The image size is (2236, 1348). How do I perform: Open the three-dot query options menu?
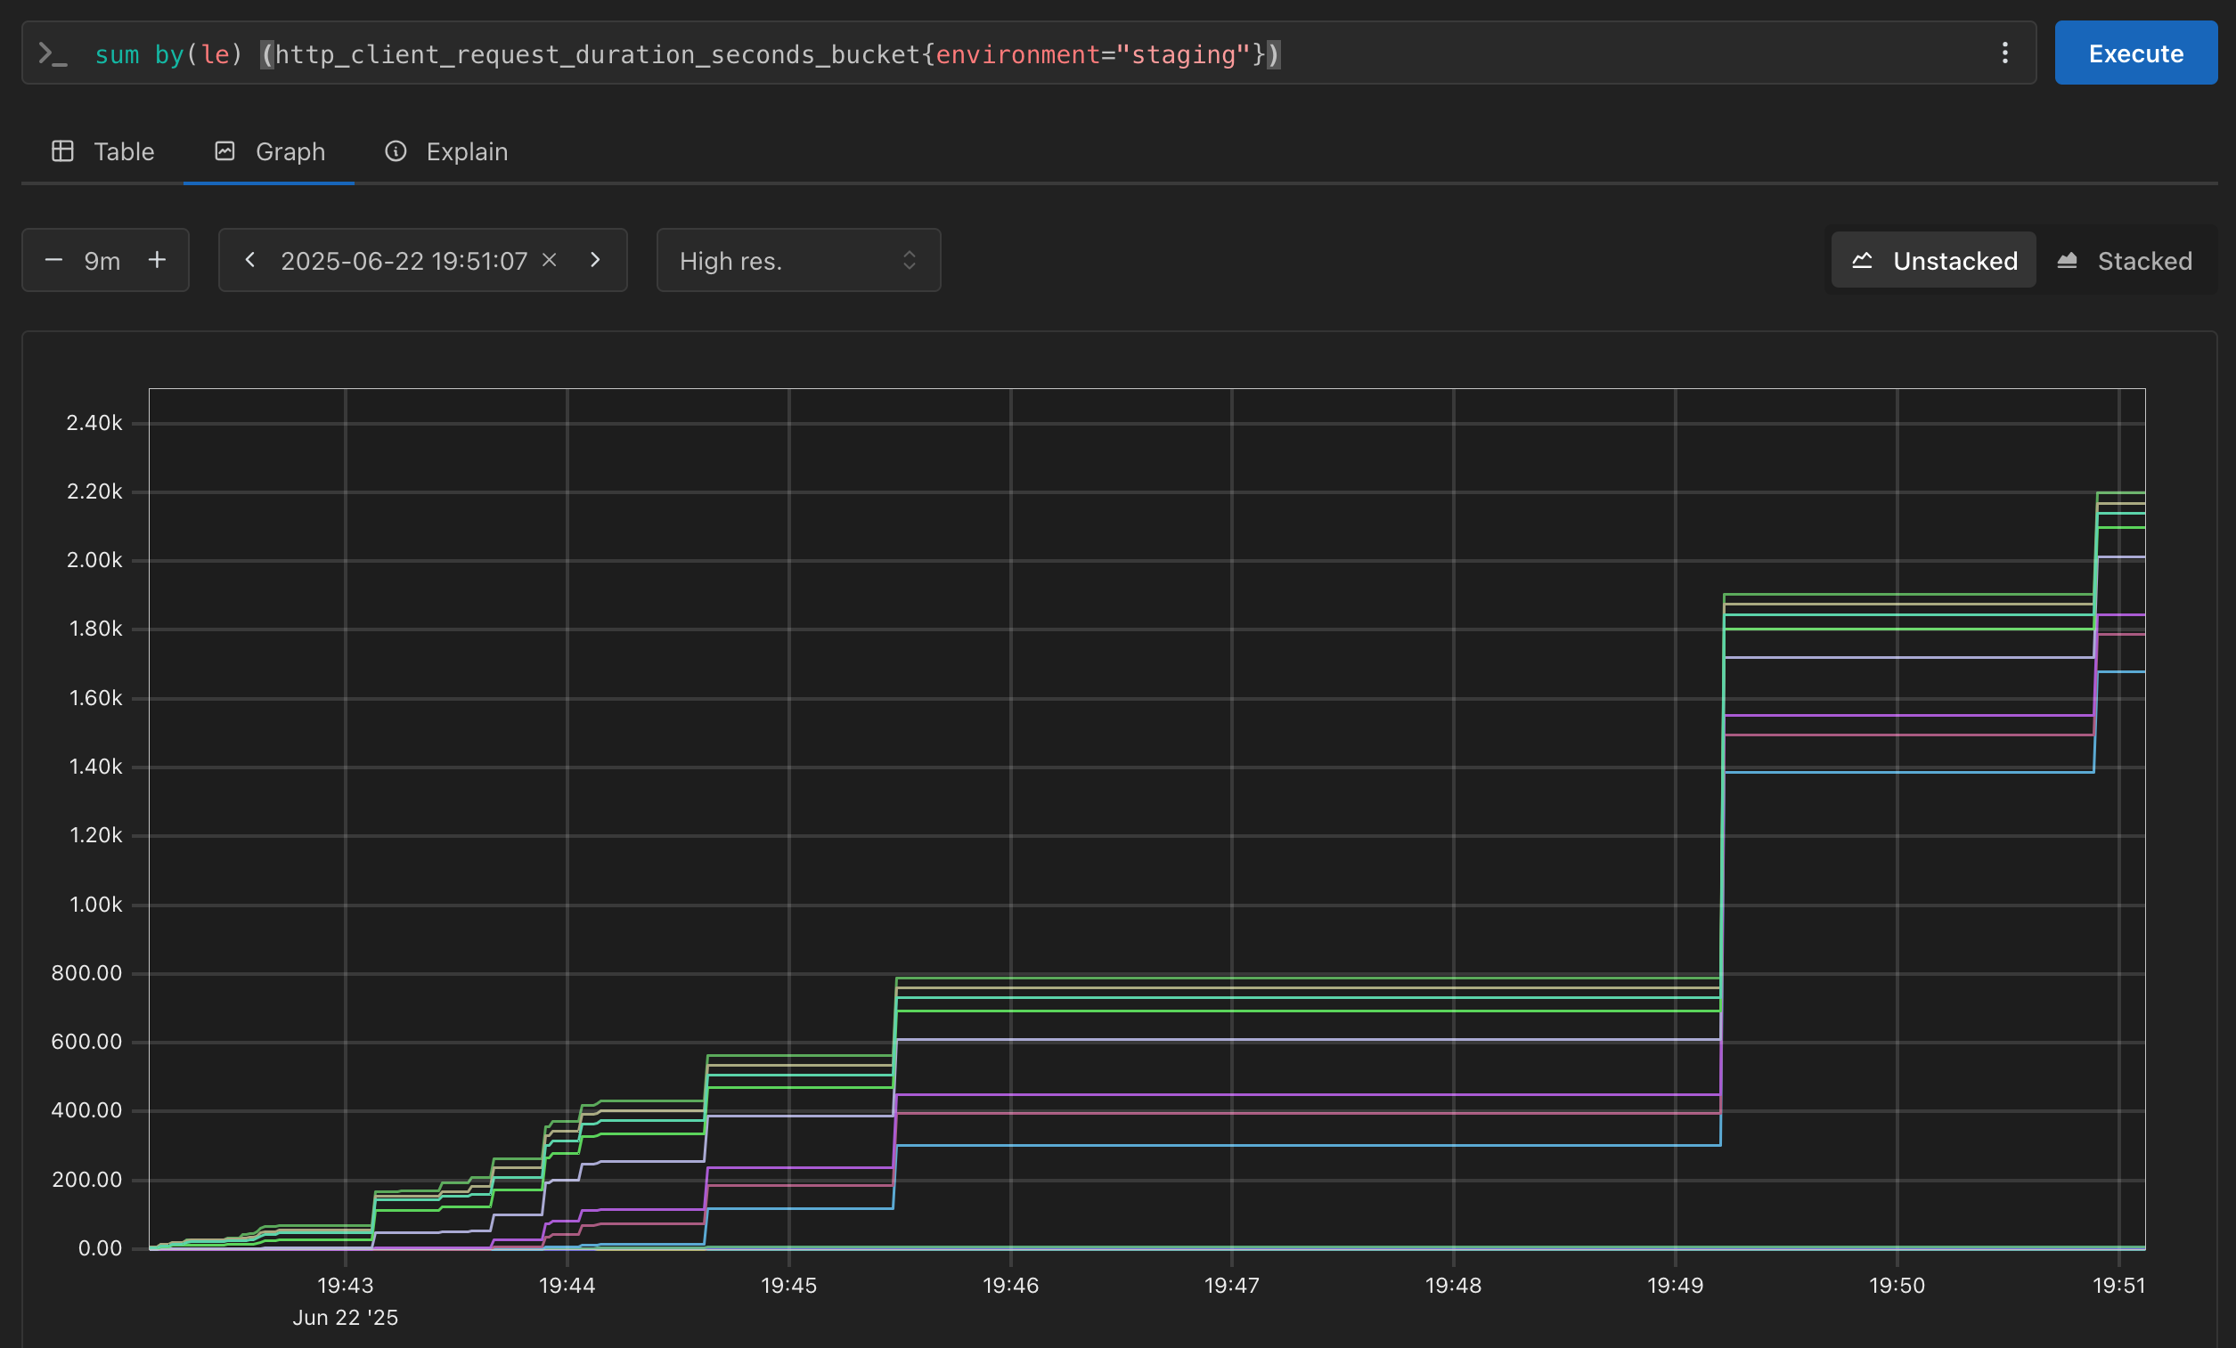point(2004,53)
